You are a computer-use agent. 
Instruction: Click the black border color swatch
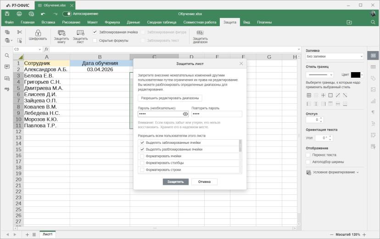pos(356,75)
